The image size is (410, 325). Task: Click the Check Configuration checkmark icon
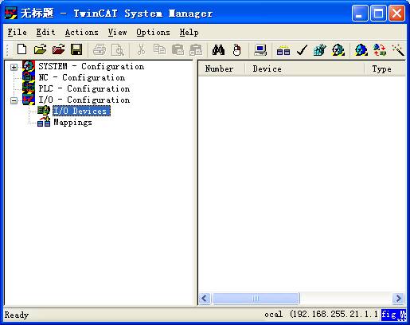(x=302, y=49)
